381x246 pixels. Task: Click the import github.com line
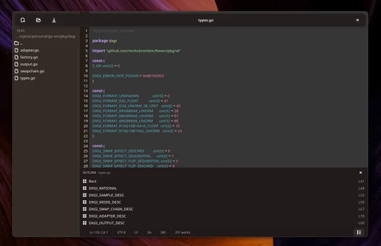136,51
